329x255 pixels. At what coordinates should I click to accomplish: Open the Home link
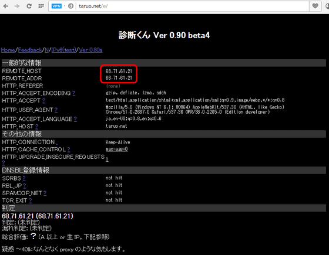click(x=8, y=50)
